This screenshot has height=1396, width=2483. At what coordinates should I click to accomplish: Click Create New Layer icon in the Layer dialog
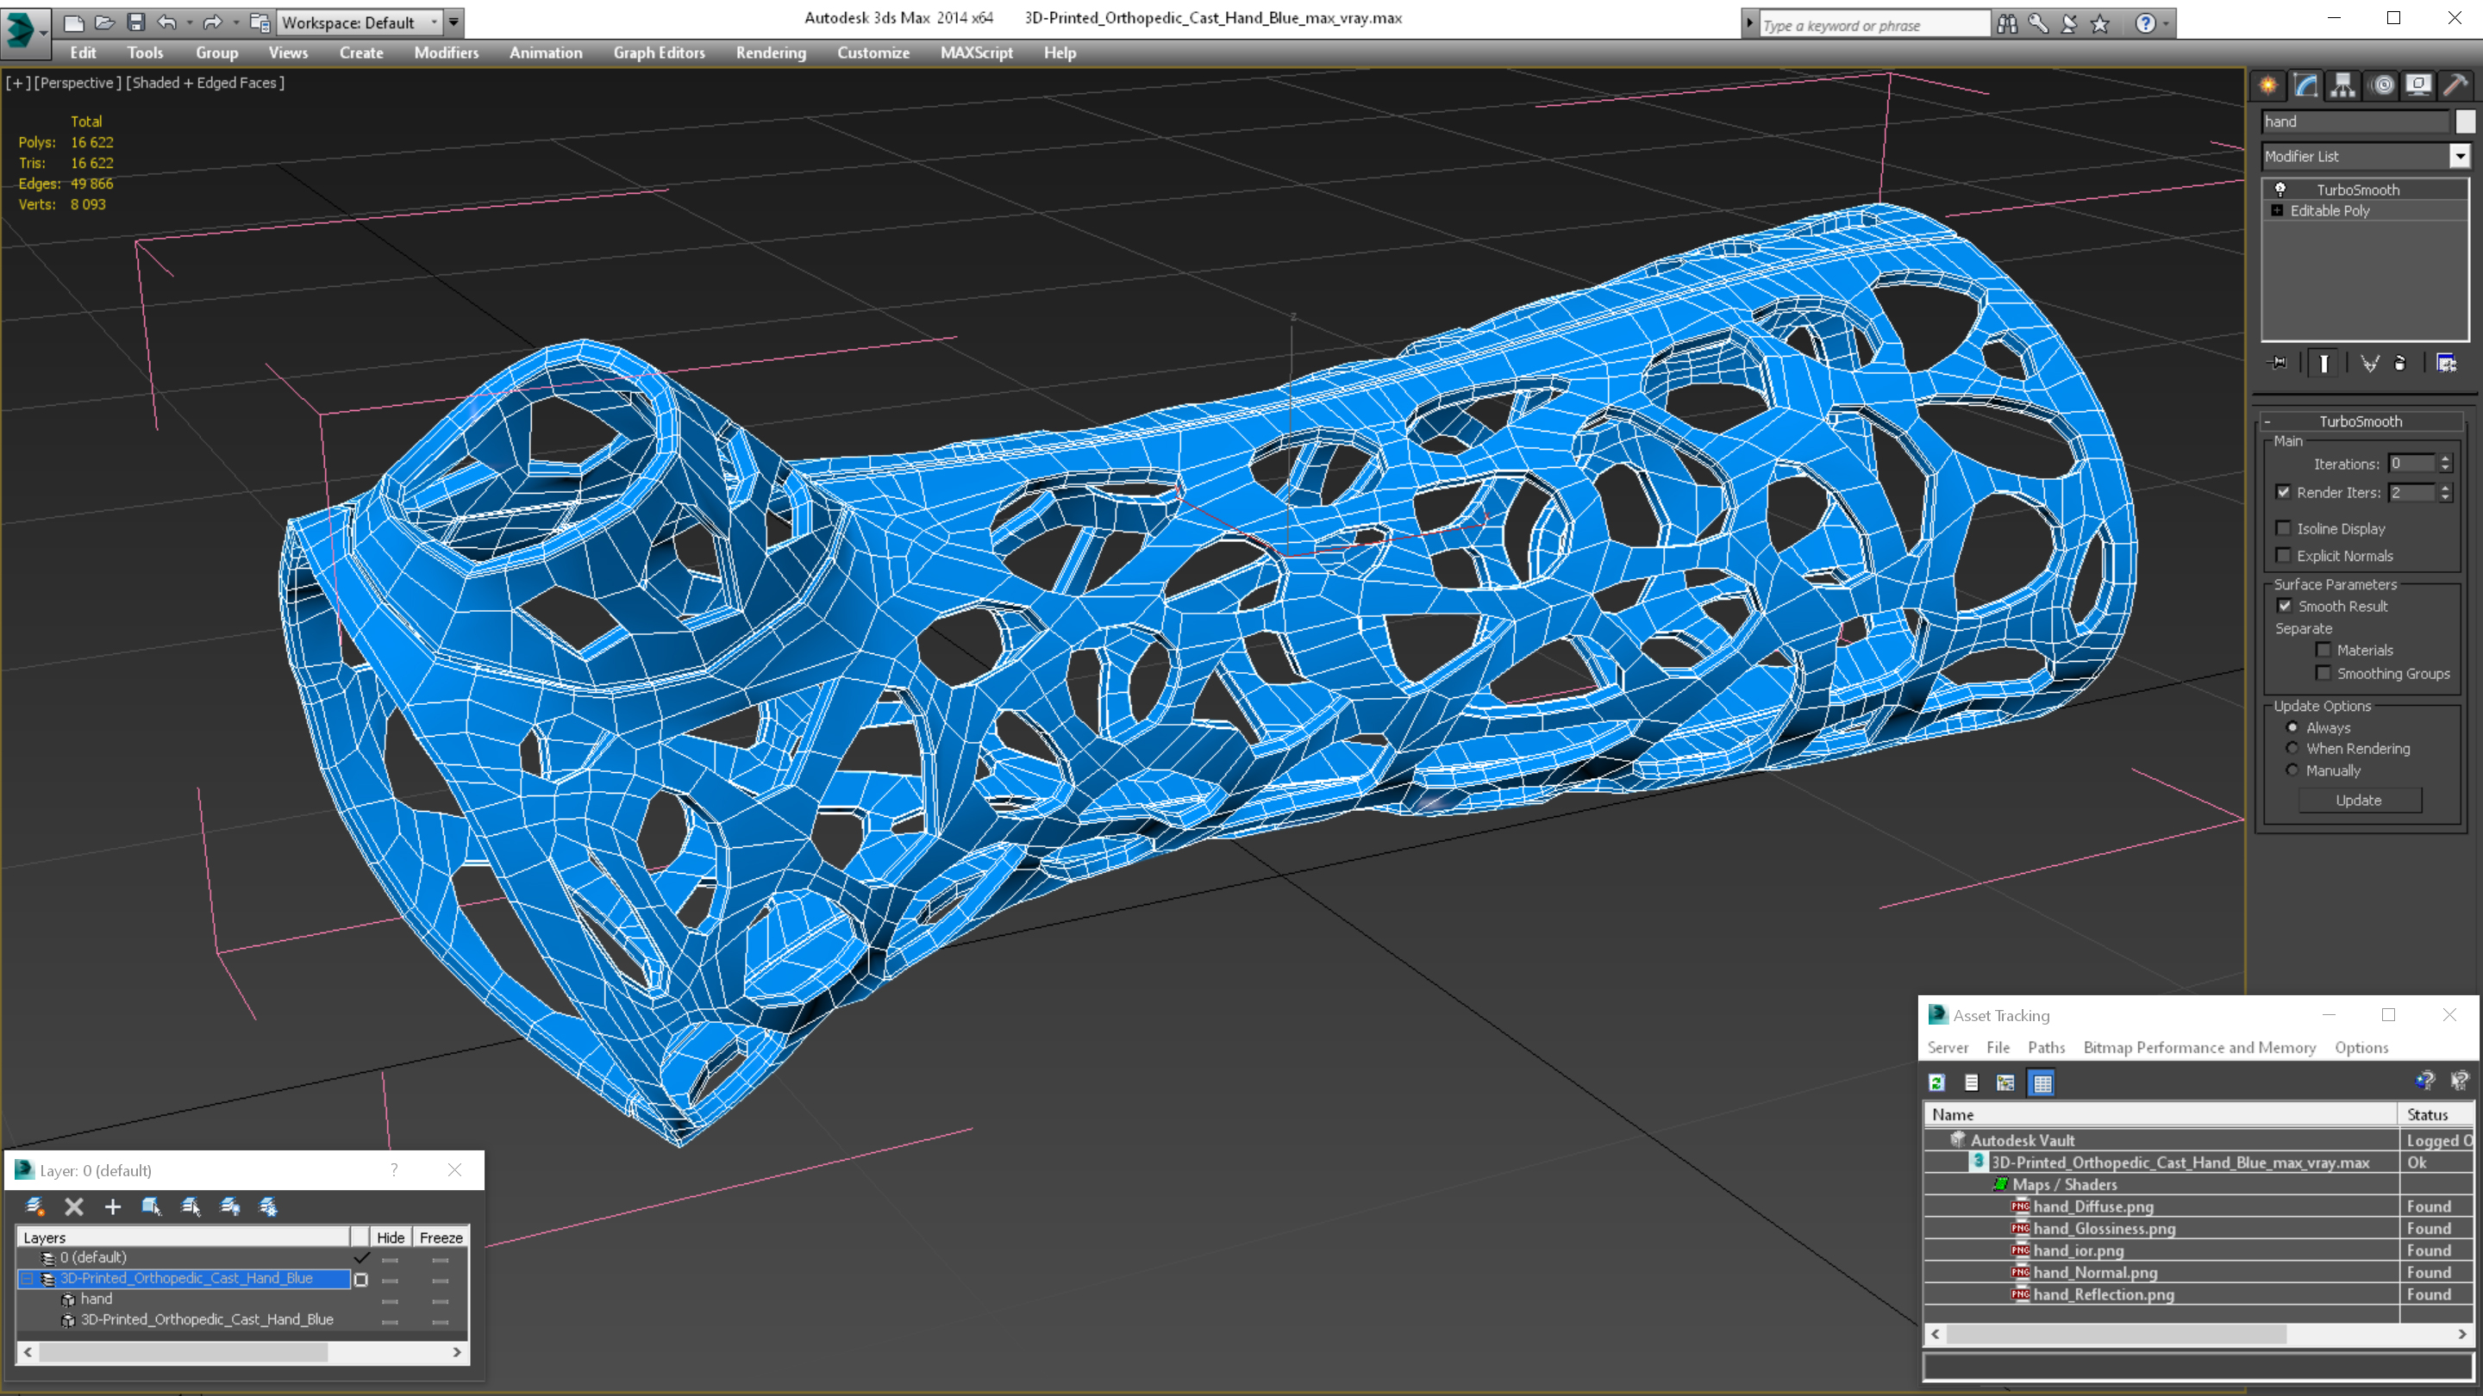tap(35, 1206)
